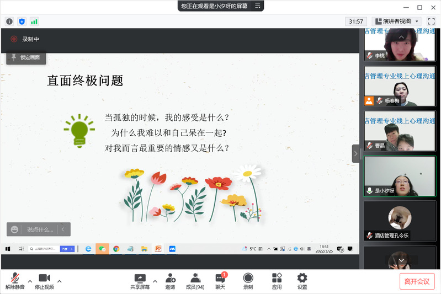Select 李桃's video thumbnail
This screenshot has height=294, width=441.
tap(400, 44)
